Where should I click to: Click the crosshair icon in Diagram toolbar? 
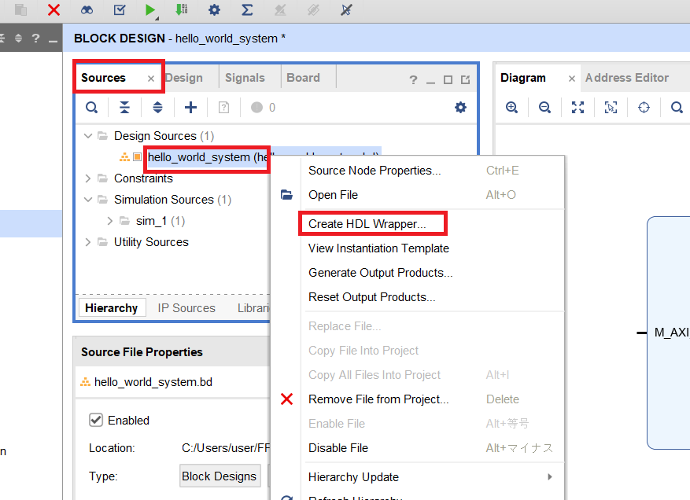644,107
